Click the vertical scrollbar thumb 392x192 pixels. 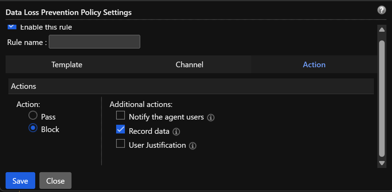tap(382, 98)
